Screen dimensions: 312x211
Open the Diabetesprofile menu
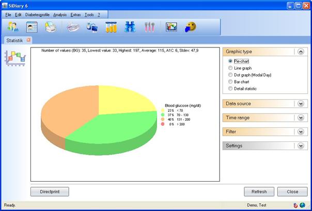coord(37,14)
